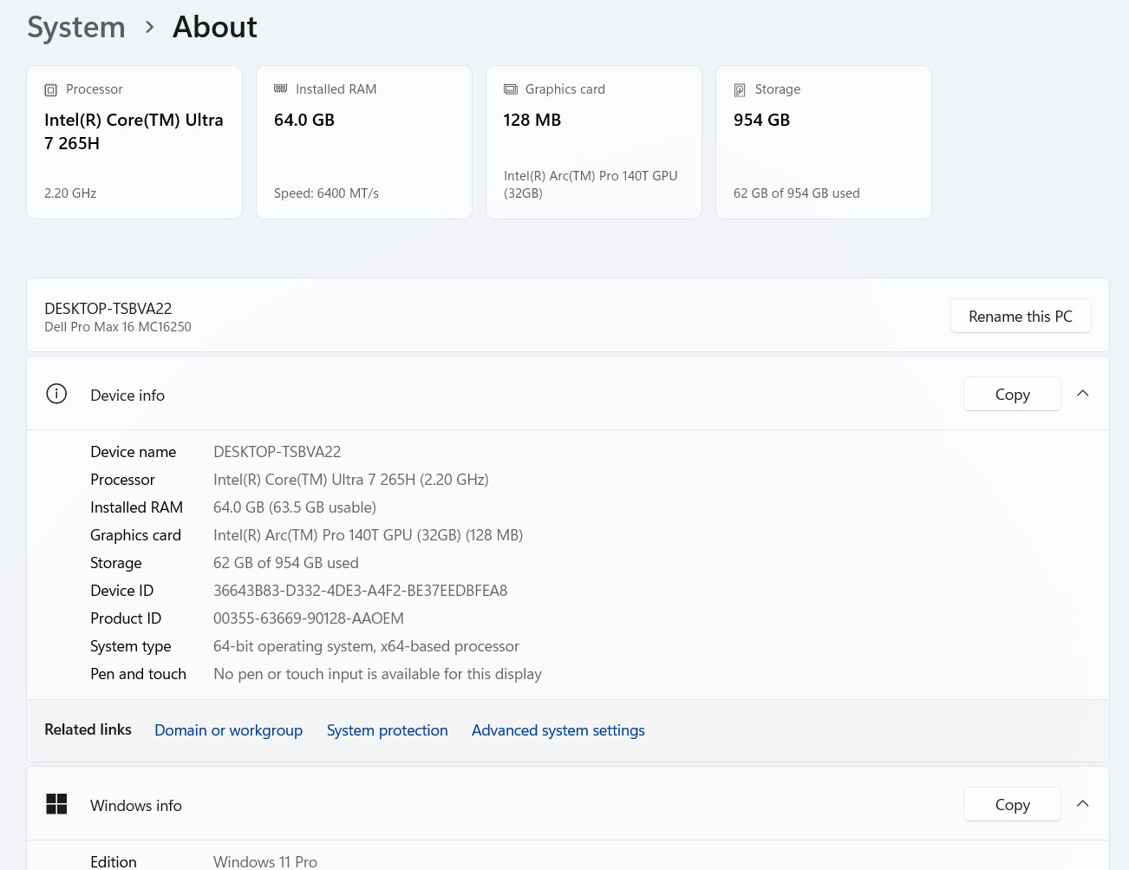Click Speed: 6400 MT/s in RAM card
The width and height of the screenshot is (1129, 870).
coord(326,193)
